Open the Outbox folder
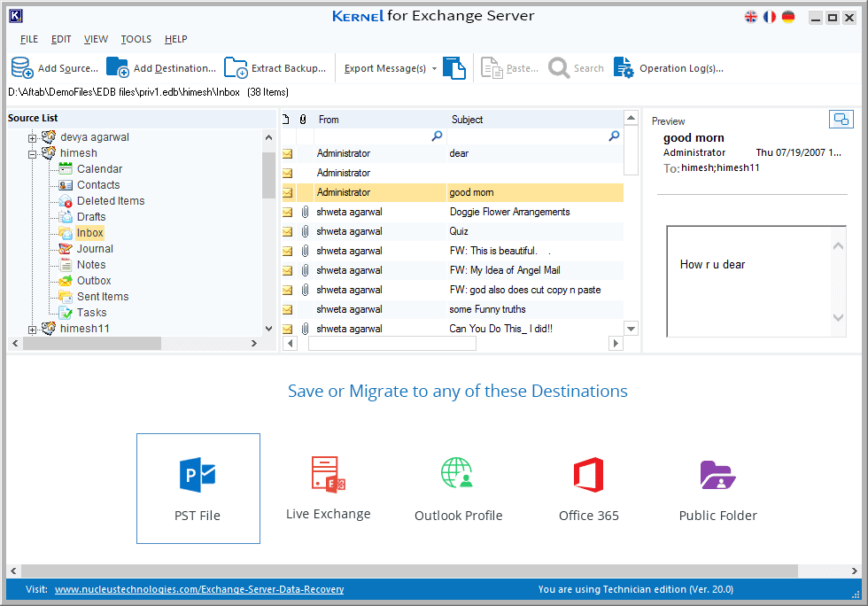The width and height of the screenshot is (868, 606). (94, 281)
